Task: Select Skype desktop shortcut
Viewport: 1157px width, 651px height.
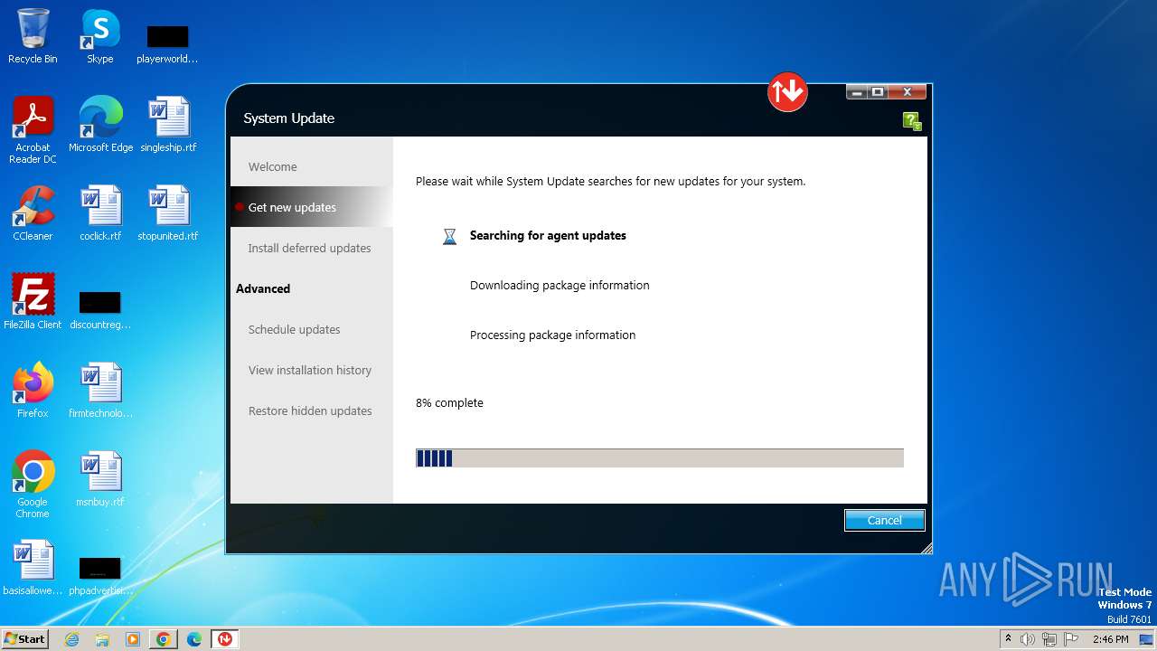Action: tap(100, 36)
